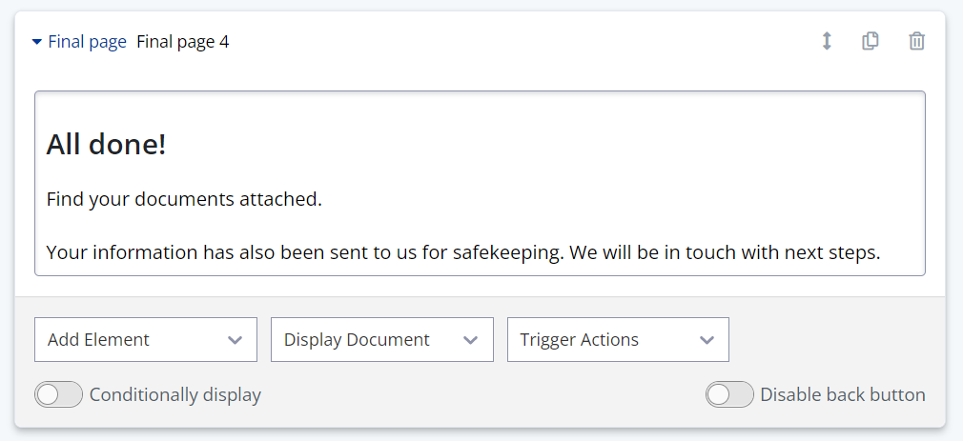Viewport: 963px width, 441px height.
Task: Select the "Final page 4" page name
Action: (183, 42)
